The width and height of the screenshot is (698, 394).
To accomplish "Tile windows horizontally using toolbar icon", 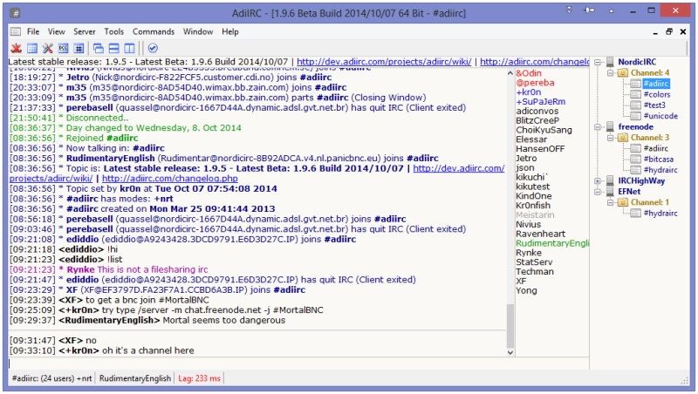I will point(114,48).
